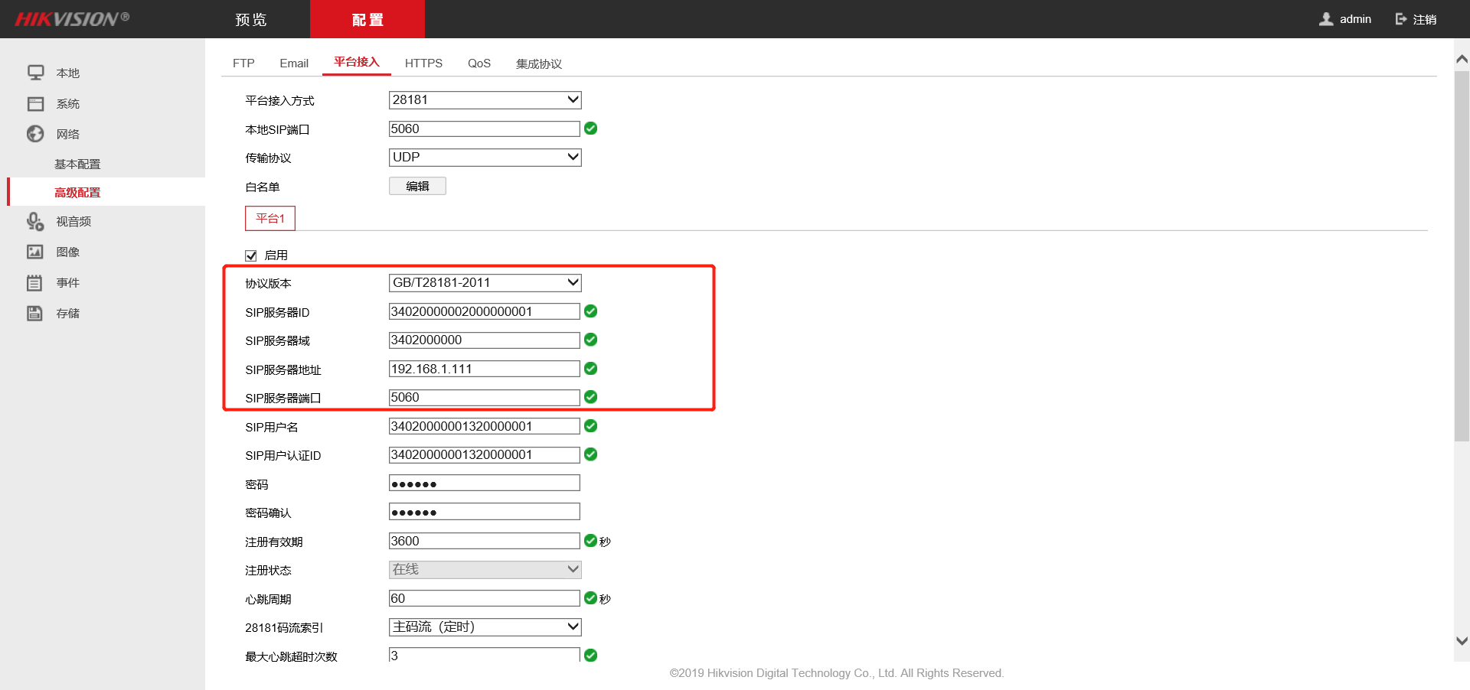Click green check beside SIP服务器端口

tap(591, 397)
